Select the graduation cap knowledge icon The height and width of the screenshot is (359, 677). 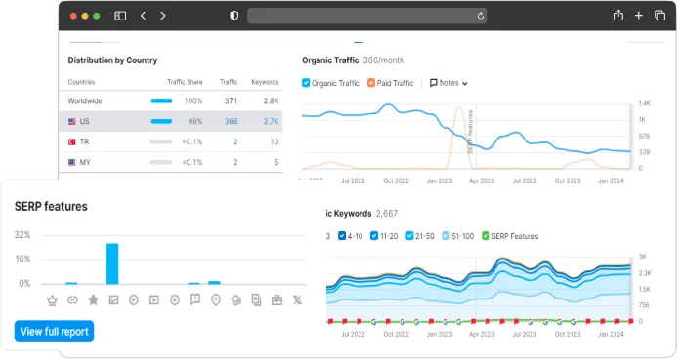236,299
